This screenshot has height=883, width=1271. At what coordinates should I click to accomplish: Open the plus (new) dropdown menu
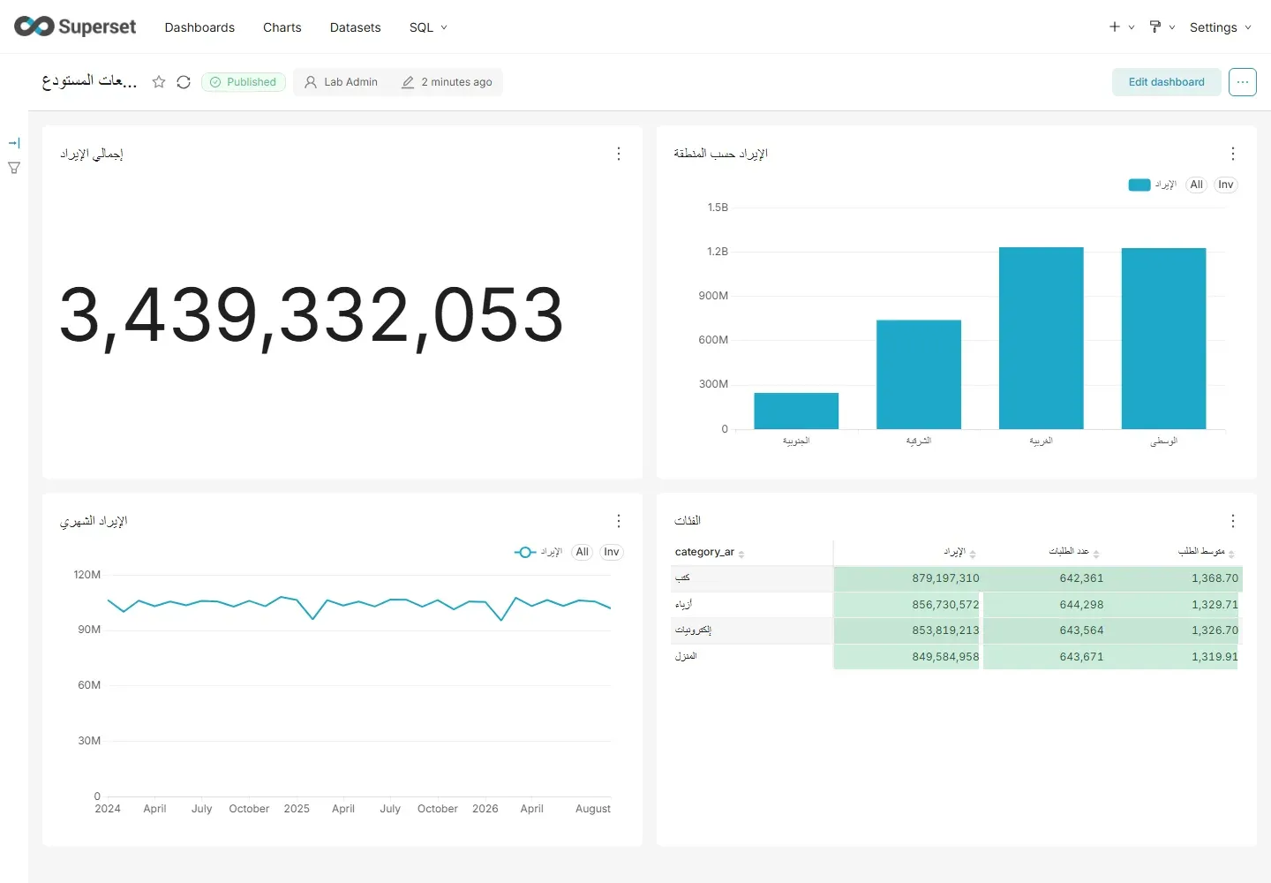point(1122,27)
